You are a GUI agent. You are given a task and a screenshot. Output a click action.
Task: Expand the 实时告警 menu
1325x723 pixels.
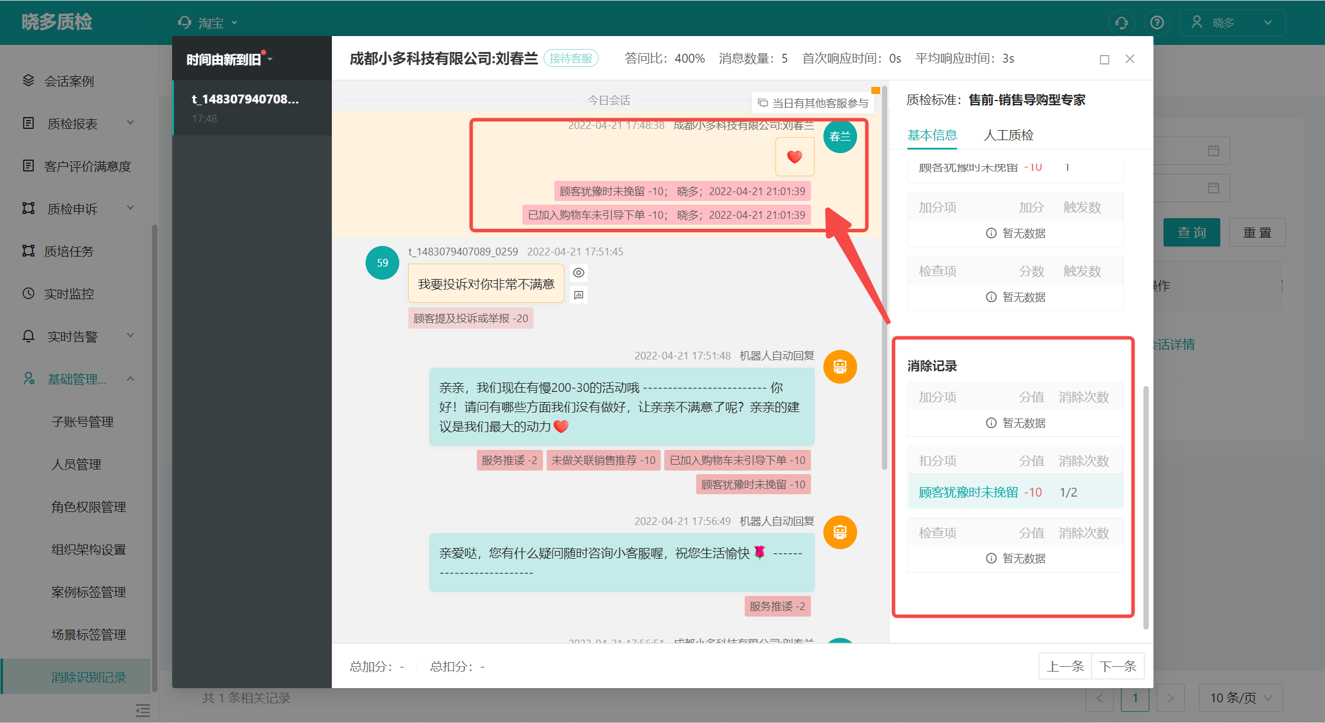[131, 335]
